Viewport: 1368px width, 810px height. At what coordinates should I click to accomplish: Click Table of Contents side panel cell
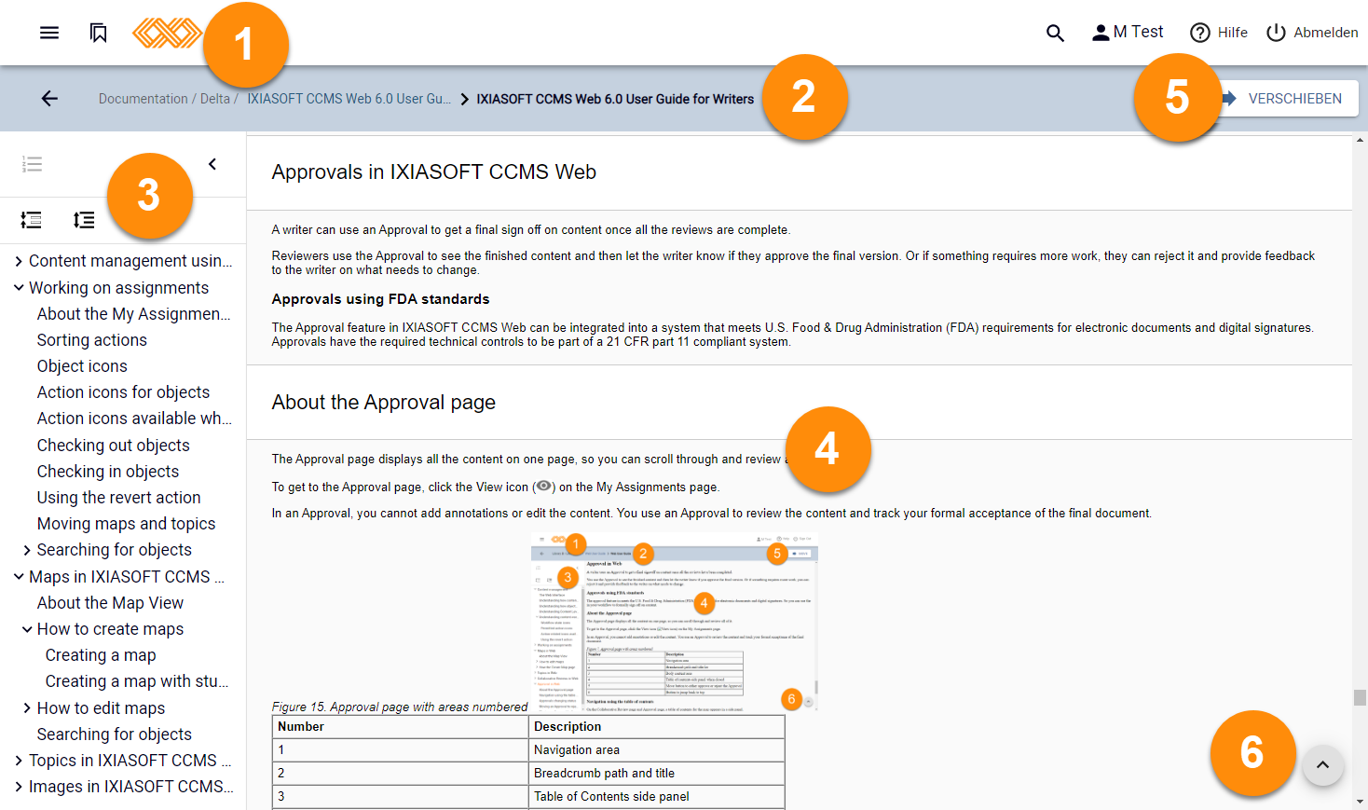(x=656, y=796)
